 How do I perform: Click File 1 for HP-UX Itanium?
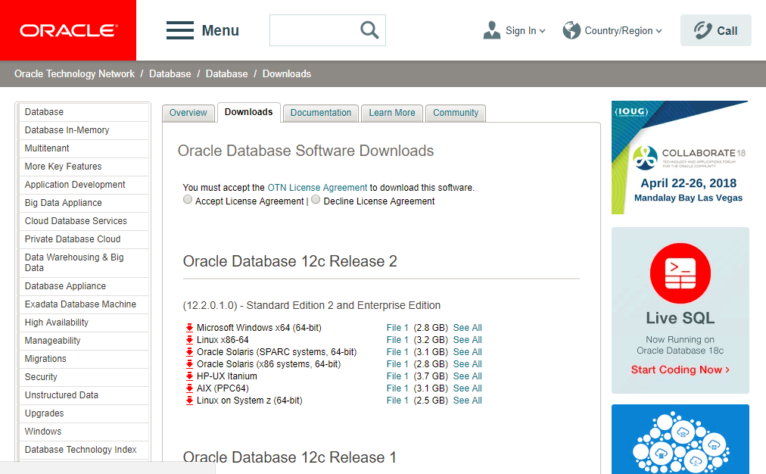[397, 376]
